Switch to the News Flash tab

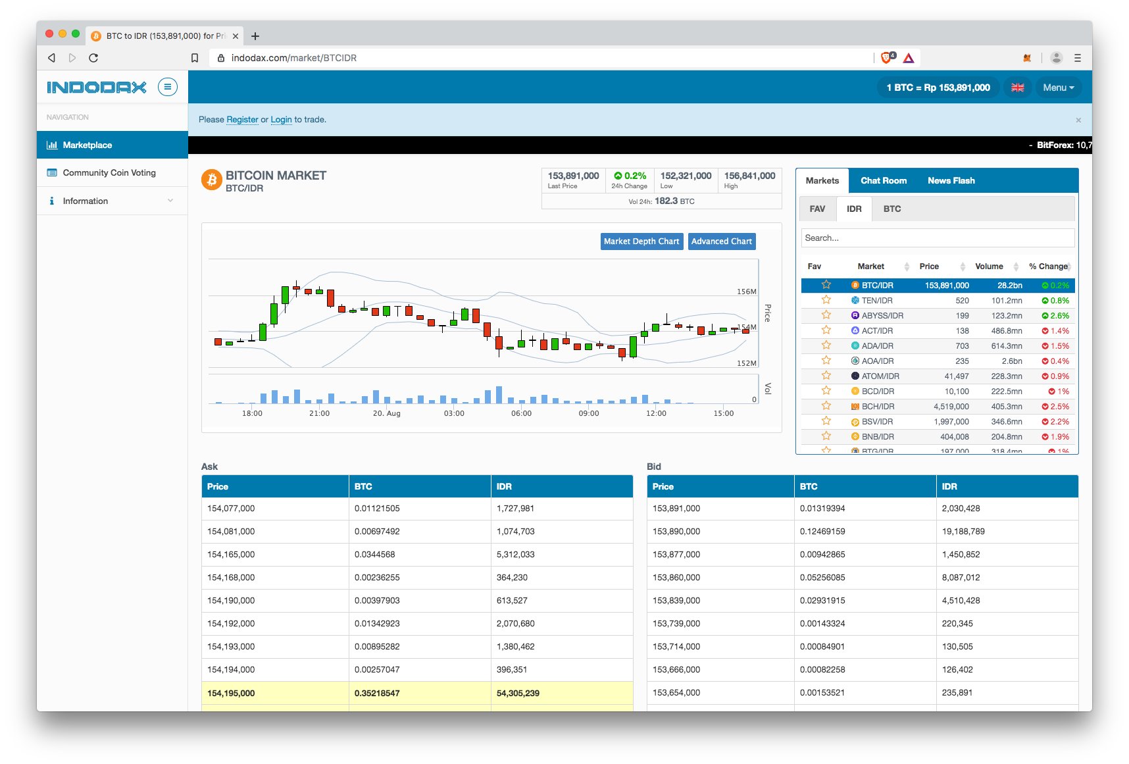(951, 180)
